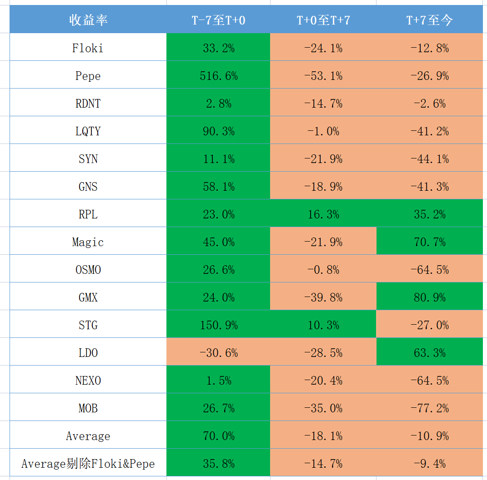
Task: Select the NEXO label cell
Action: [88, 381]
